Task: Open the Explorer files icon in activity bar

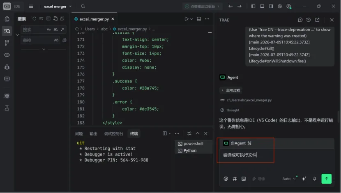Action: (x=7, y=19)
